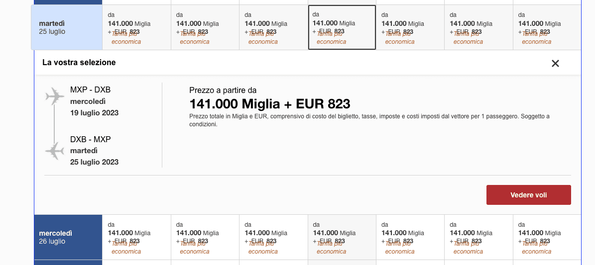The image size is (595, 265).
Task: Pick sixth fare cell in martedì 25 luglio row
Action: 479,27
